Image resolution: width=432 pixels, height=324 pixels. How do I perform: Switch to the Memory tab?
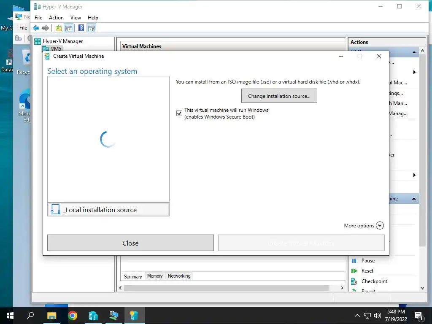(155, 276)
